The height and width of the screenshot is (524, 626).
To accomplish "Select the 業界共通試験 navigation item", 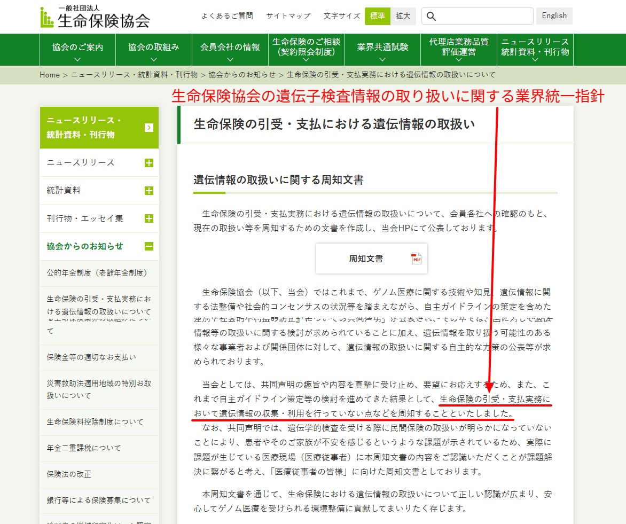I will [x=382, y=48].
